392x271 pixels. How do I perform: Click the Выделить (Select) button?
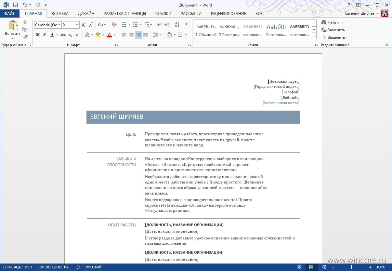[334, 37]
